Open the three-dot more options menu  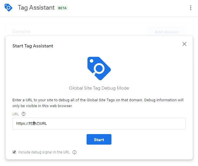(191, 8)
